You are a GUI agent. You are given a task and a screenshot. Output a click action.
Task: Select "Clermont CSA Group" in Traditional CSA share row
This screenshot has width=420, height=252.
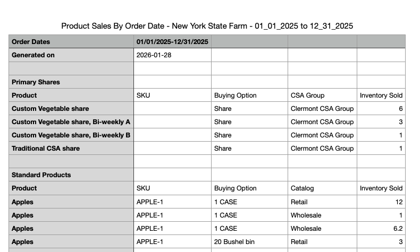tap(322, 149)
